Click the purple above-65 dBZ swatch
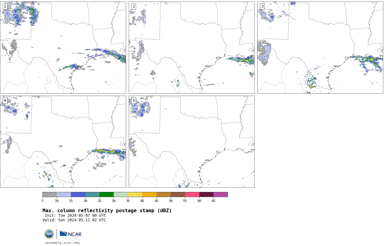This screenshot has width=386, height=246. (x=220, y=194)
